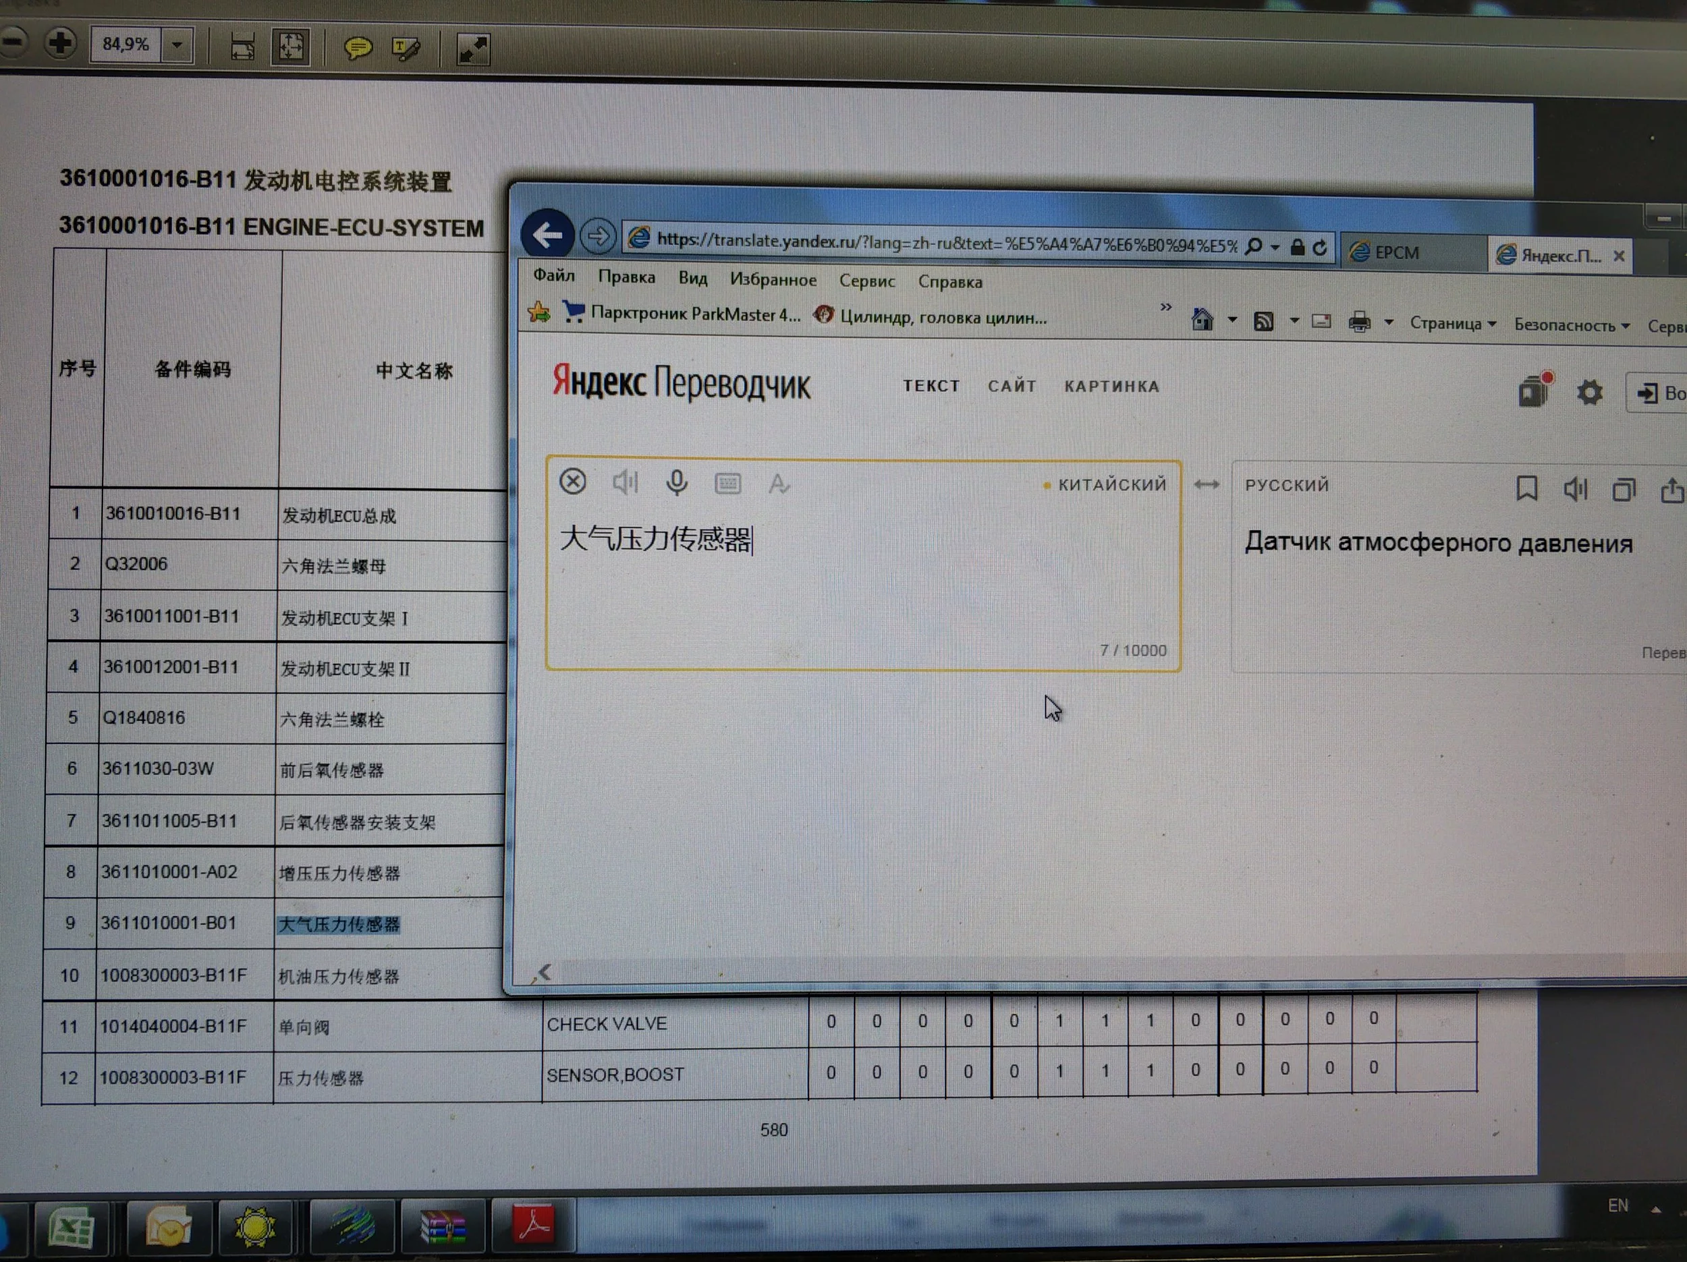The height and width of the screenshot is (1262, 1687).
Task: Click the PDF viewer zoom out minus button
Action: pos(12,42)
